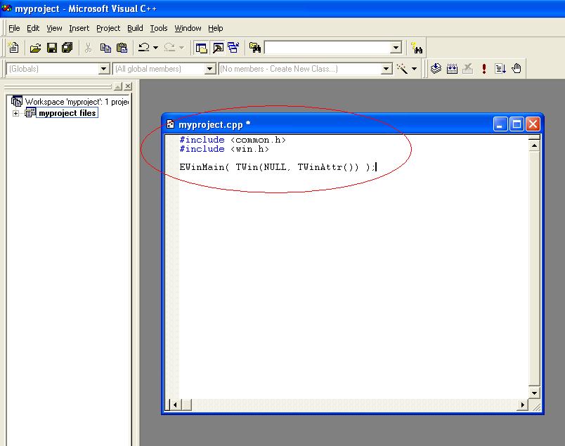This screenshot has height=446, width=565.
Task: Save the file with the floppy icon
Action: [x=52, y=48]
